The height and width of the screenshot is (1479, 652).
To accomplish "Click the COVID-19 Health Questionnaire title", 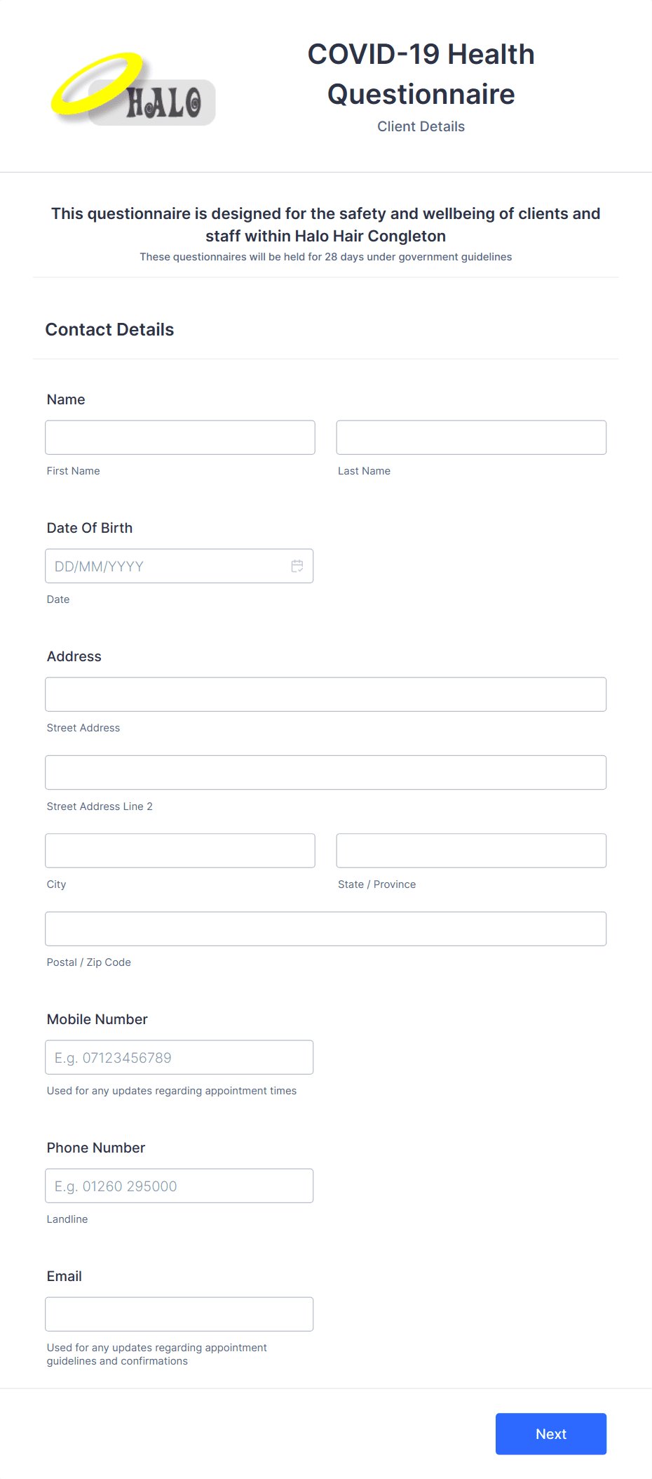I will (421, 74).
